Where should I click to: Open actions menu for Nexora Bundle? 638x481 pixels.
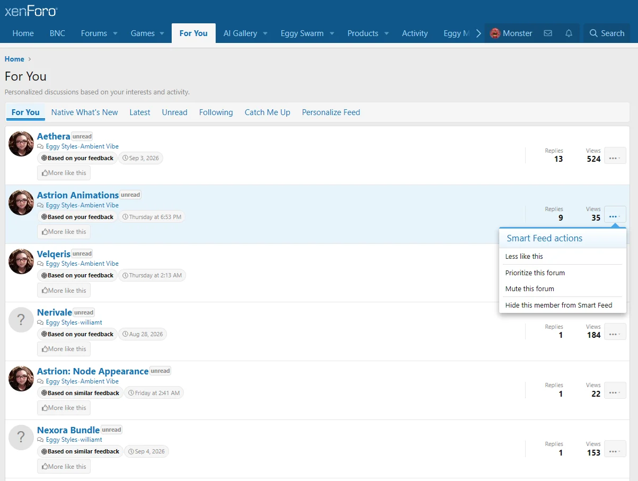tap(615, 449)
